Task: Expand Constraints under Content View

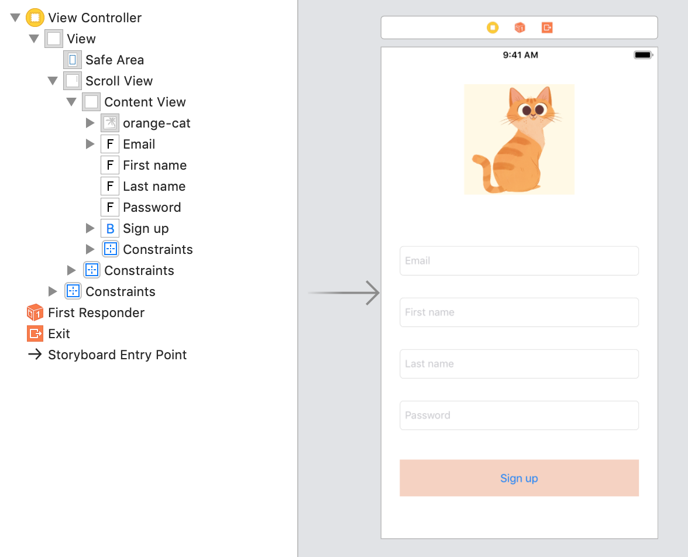Action: (x=90, y=249)
